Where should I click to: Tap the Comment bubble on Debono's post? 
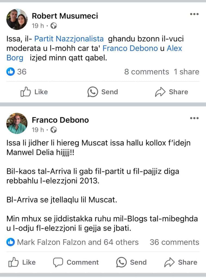(x=58, y=263)
